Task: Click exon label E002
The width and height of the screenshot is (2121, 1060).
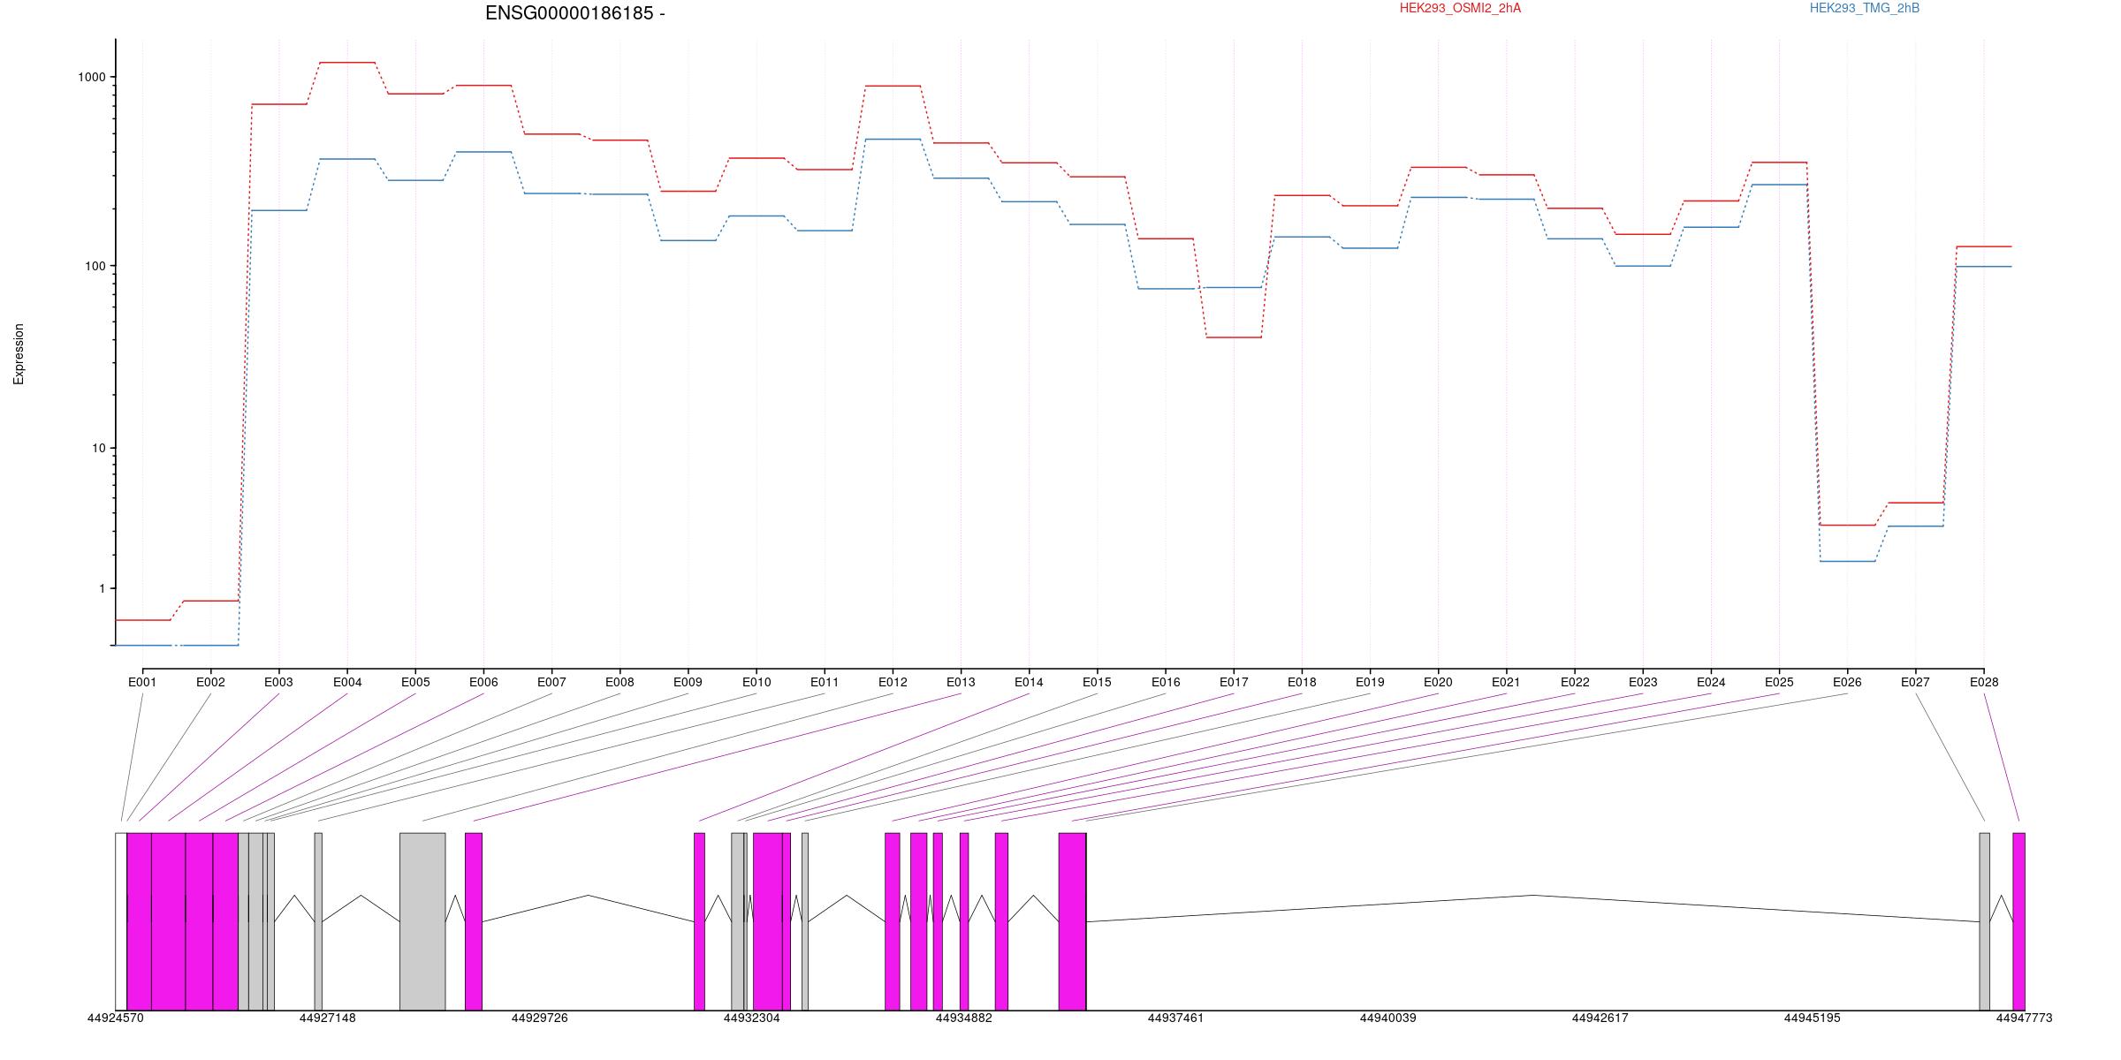Action: tap(210, 682)
